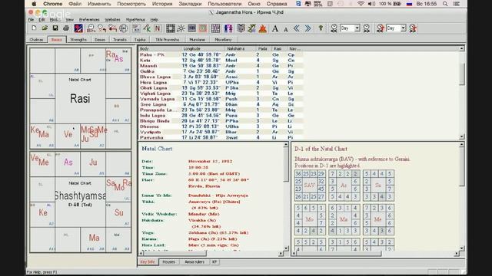Switch to the Houses bottom tab
This screenshot has height=276, width=492.
169,262
